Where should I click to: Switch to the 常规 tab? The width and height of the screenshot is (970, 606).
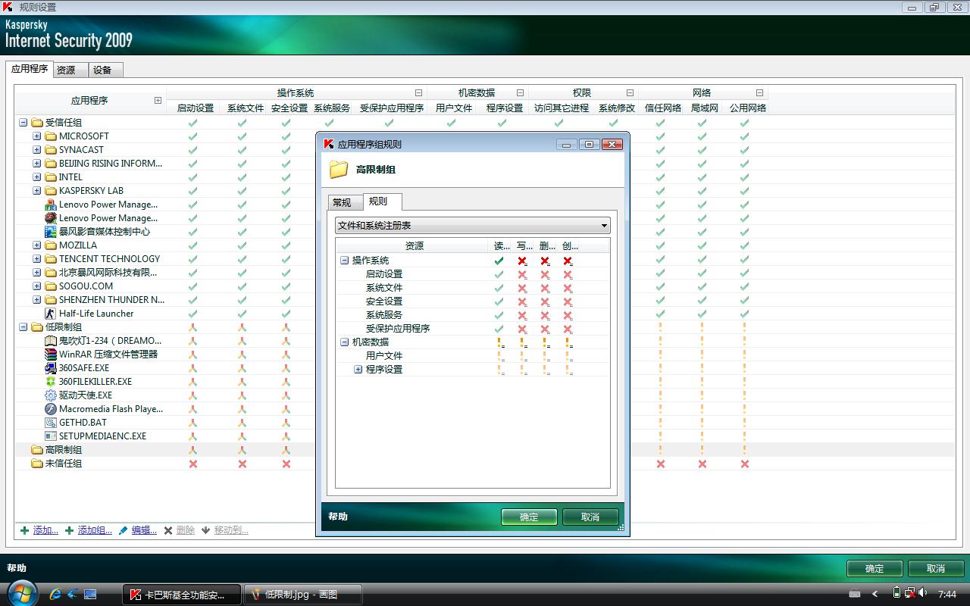pyautogui.click(x=342, y=202)
